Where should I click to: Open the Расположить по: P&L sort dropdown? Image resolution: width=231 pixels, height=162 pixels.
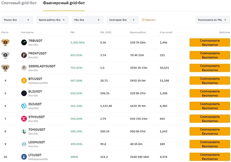click(x=212, y=20)
